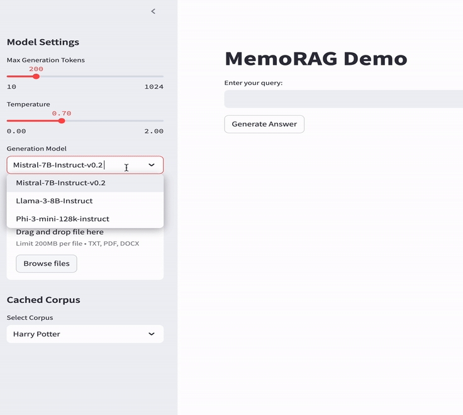Pick Phi-3-mini-128k-instruct from the dropdown list
This screenshot has height=415, width=463.
coord(63,219)
